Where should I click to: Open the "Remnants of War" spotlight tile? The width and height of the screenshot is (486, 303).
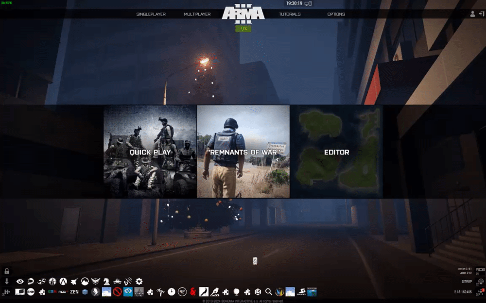point(243,151)
